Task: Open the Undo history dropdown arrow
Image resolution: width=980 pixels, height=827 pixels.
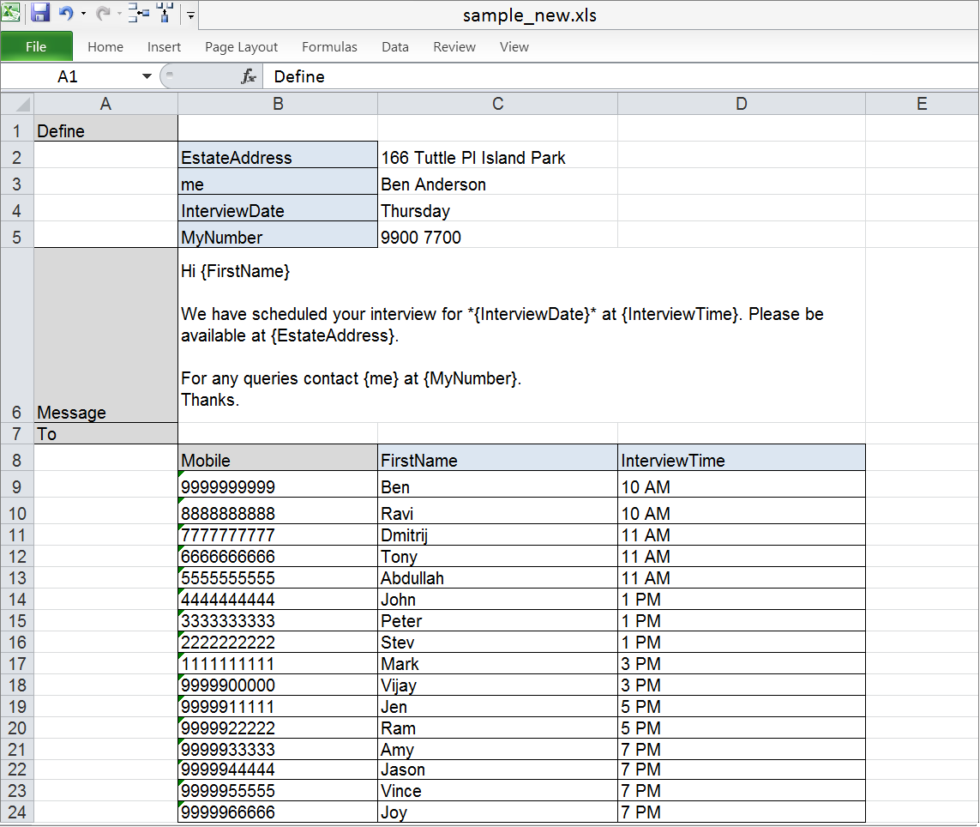Action: click(83, 15)
